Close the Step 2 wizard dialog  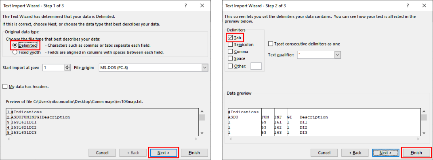(x=424, y=6)
